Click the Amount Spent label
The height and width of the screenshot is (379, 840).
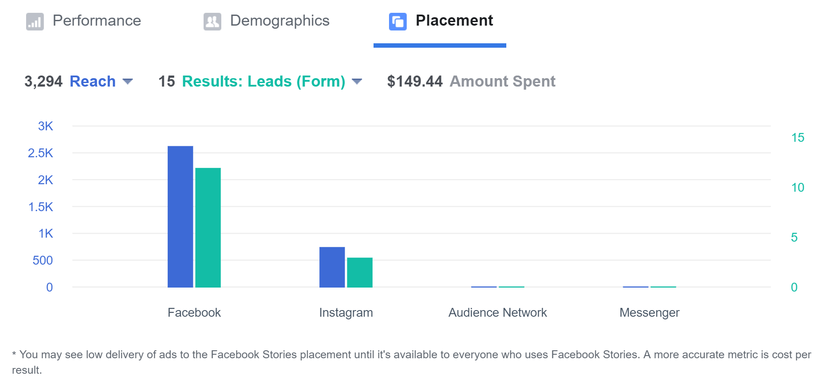click(x=502, y=81)
